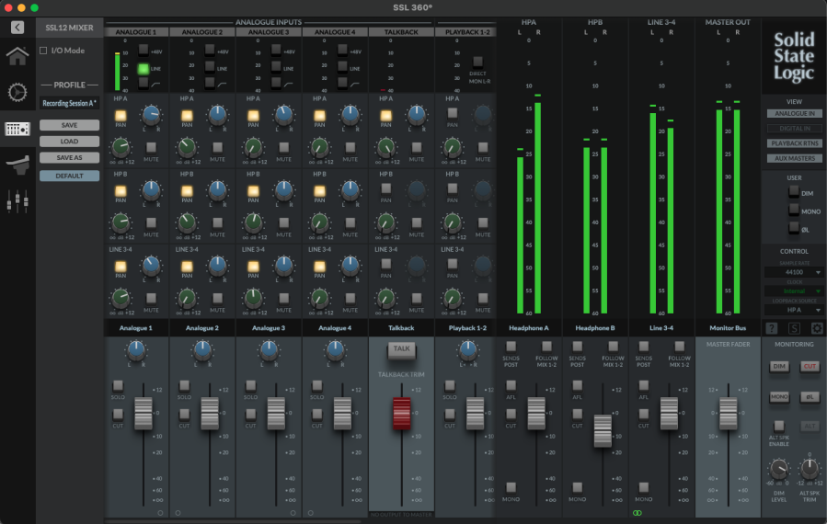Turn off the lit LINE switch on Analogue 1
This screenshot has height=524, width=827.
coord(144,69)
